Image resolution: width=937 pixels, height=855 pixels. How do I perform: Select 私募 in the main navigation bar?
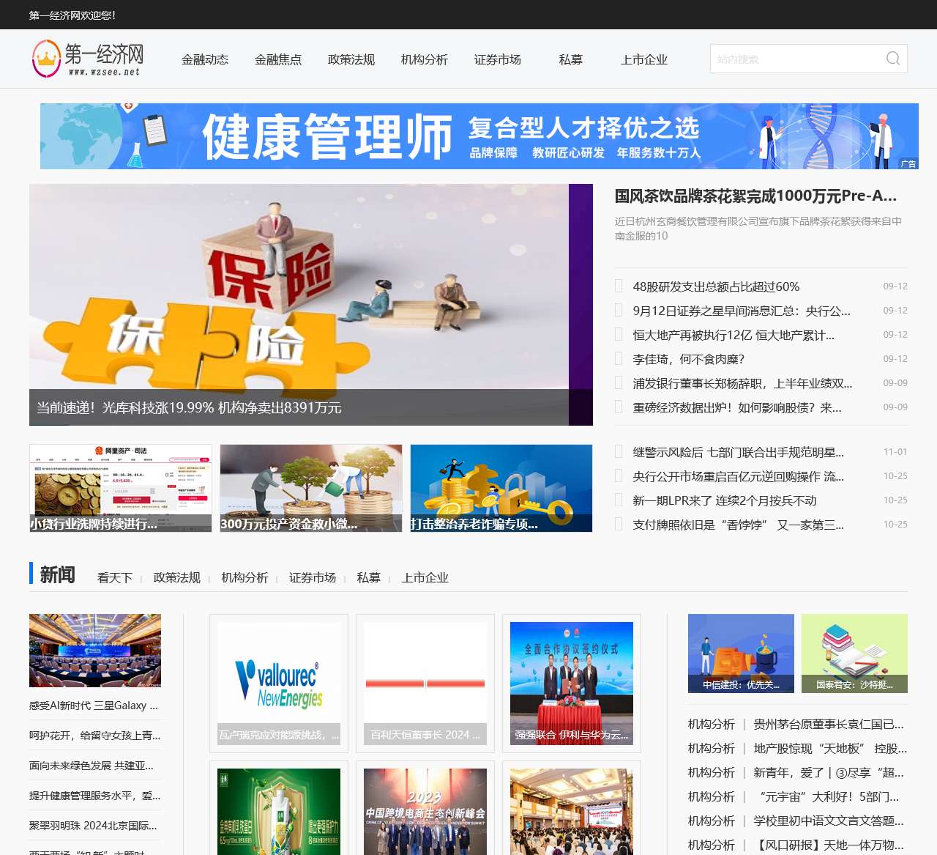[571, 59]
